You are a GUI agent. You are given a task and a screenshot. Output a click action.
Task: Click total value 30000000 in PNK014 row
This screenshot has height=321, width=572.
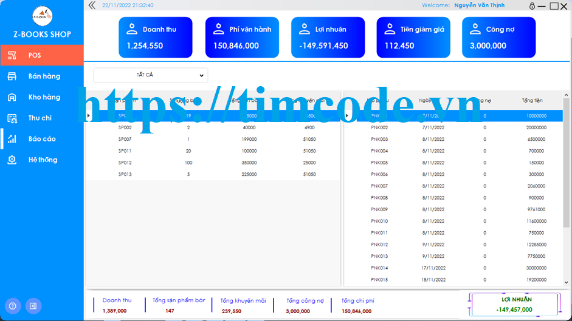[x=536, y=268]
